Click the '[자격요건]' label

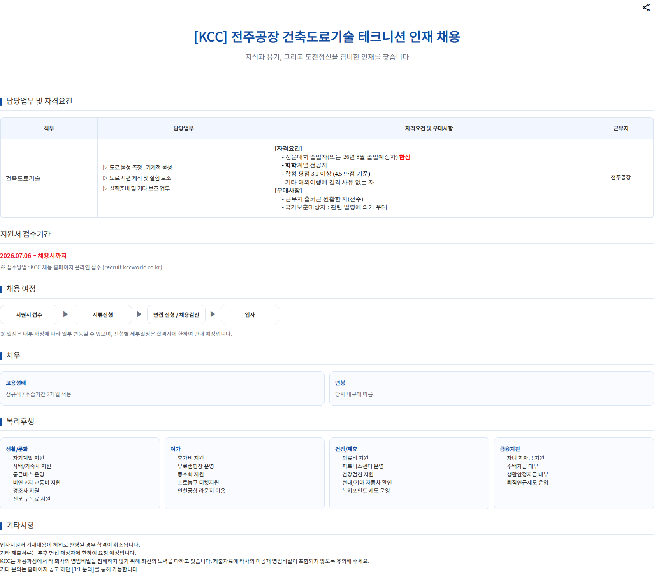(288, 148)
